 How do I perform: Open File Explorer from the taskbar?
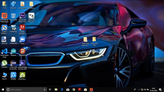(x=56, y=89)
